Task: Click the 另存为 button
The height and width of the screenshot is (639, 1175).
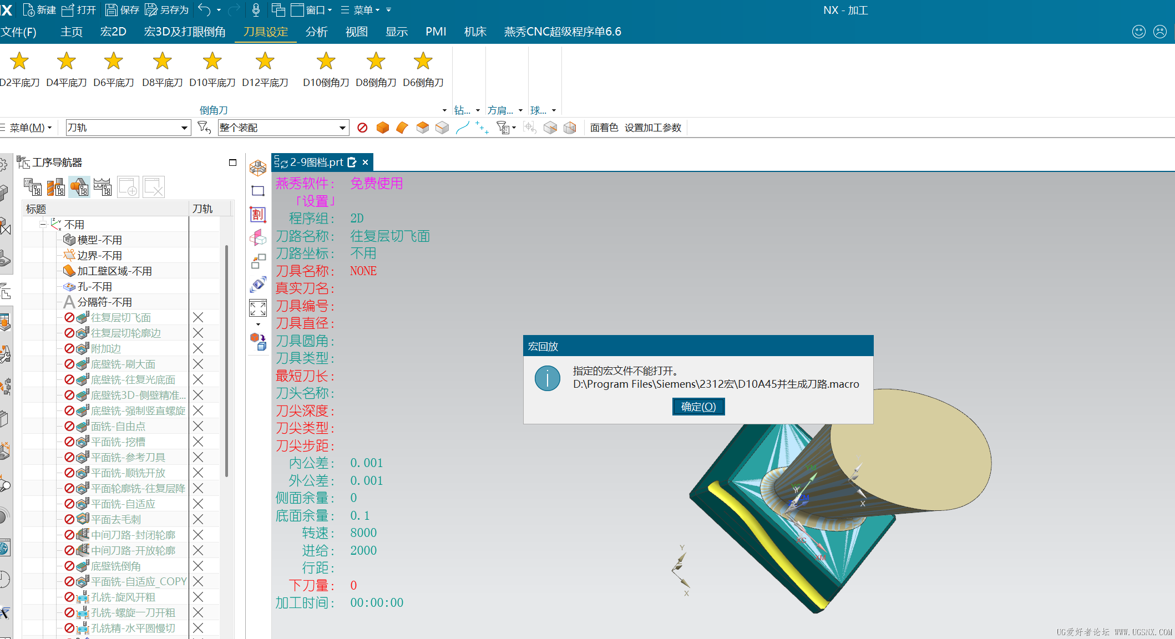Action: point(166,10)
